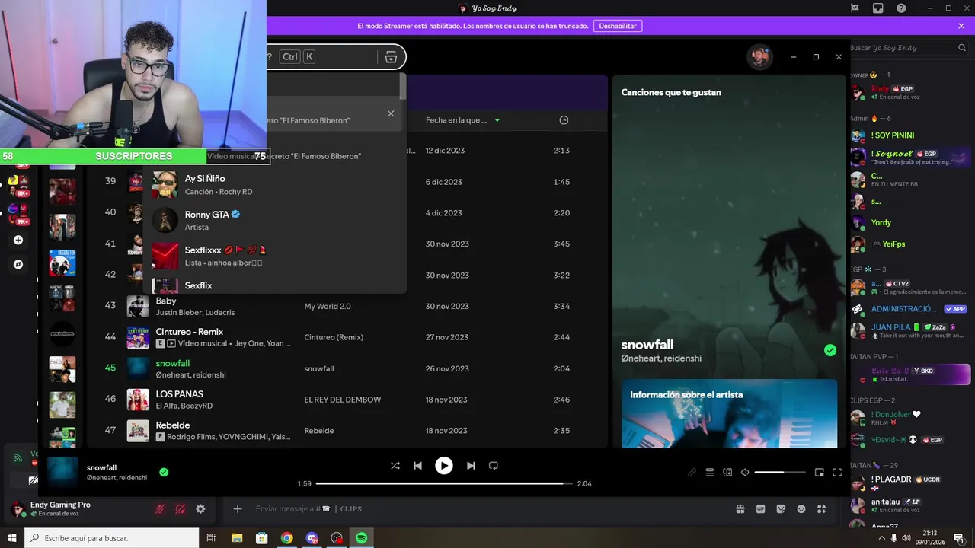Click the Spotify song progress bar
975x548 pixels.
(444, 483)
